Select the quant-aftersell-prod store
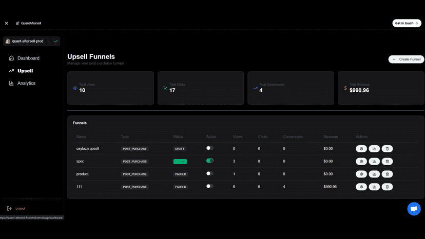The image size is (425, 239). point(31,41)
